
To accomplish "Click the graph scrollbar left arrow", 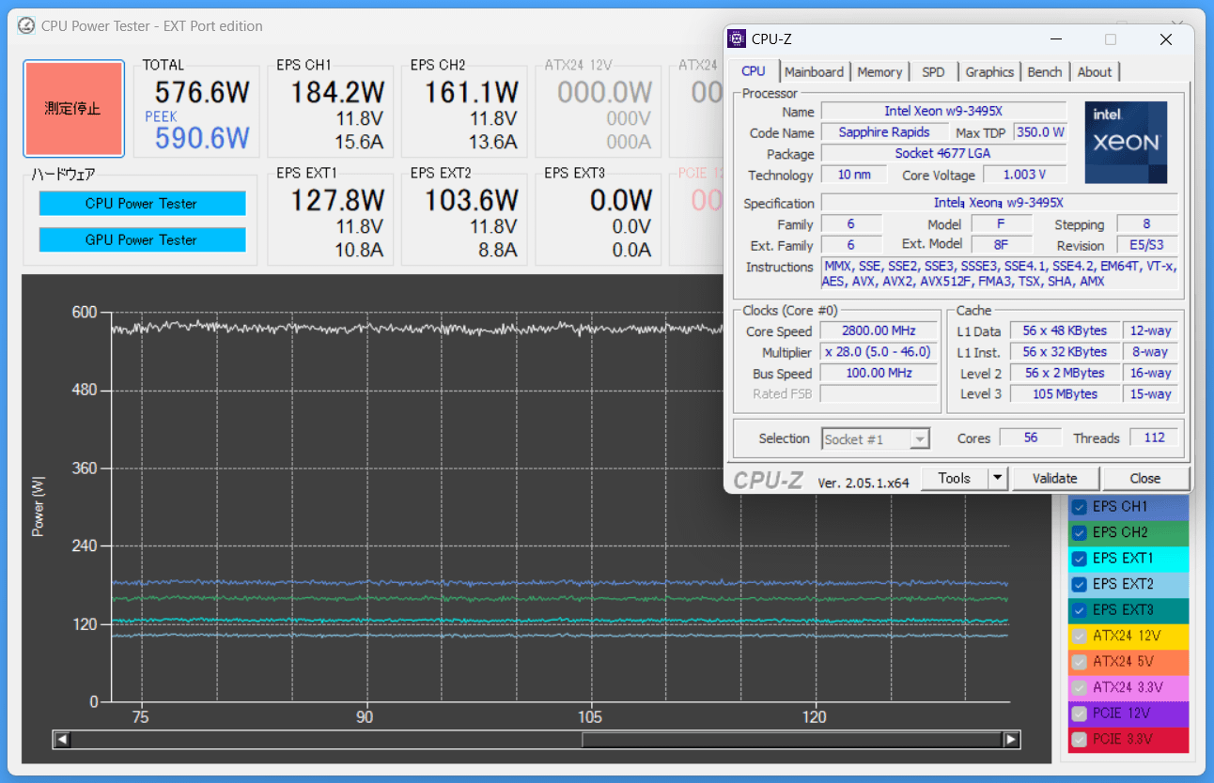I will tap(62, 740).
